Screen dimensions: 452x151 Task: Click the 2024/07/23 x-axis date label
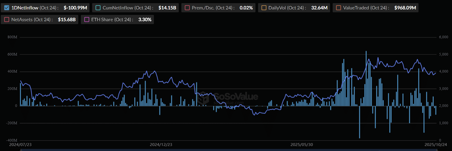(20, 144)
